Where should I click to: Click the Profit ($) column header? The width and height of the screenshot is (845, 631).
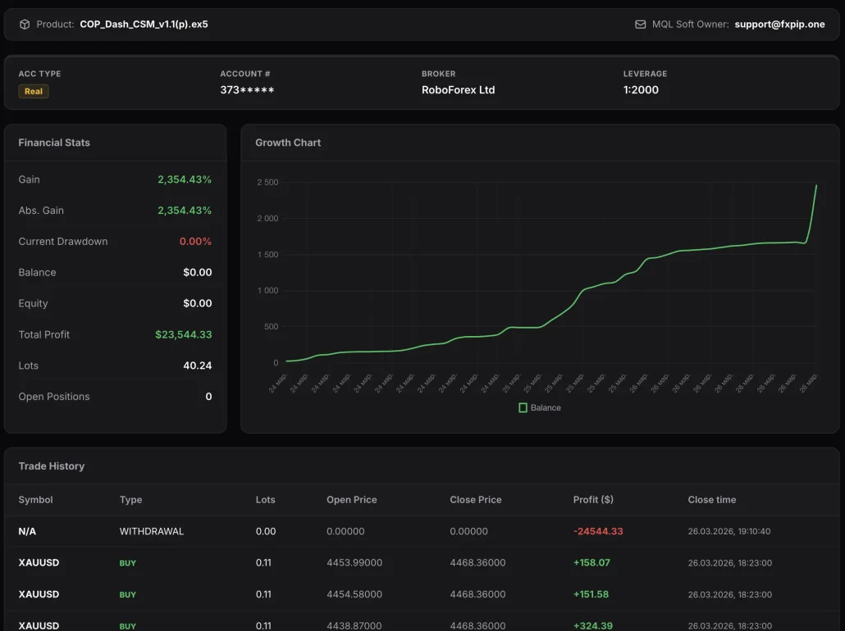(x=593, y=500)
